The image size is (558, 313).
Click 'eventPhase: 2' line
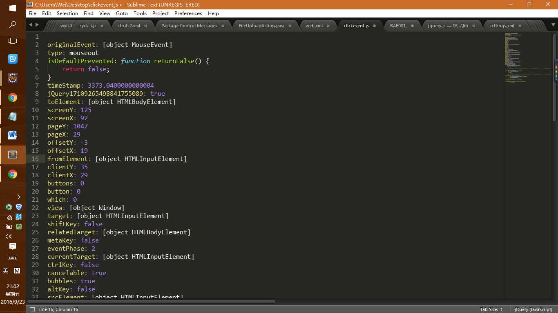71,249
